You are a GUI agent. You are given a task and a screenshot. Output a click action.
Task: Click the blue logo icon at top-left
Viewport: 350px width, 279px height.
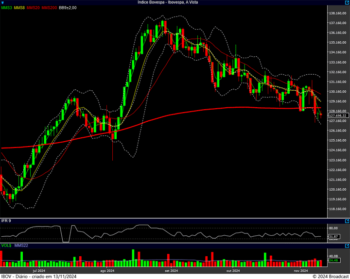(x=3, y=2)
